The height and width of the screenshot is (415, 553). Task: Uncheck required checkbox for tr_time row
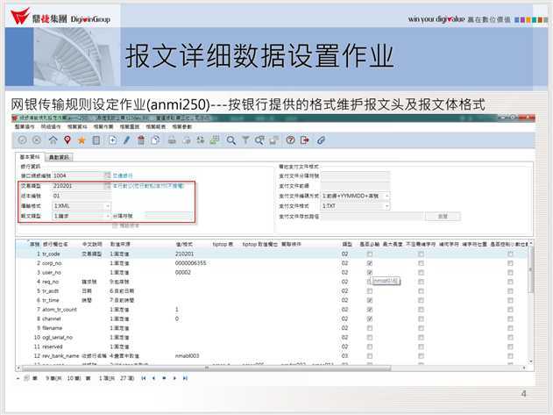pyautogui.click(x=370, y=300)
